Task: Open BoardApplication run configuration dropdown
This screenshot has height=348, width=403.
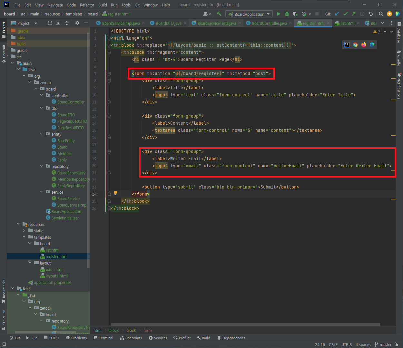Action: [249, 14]
